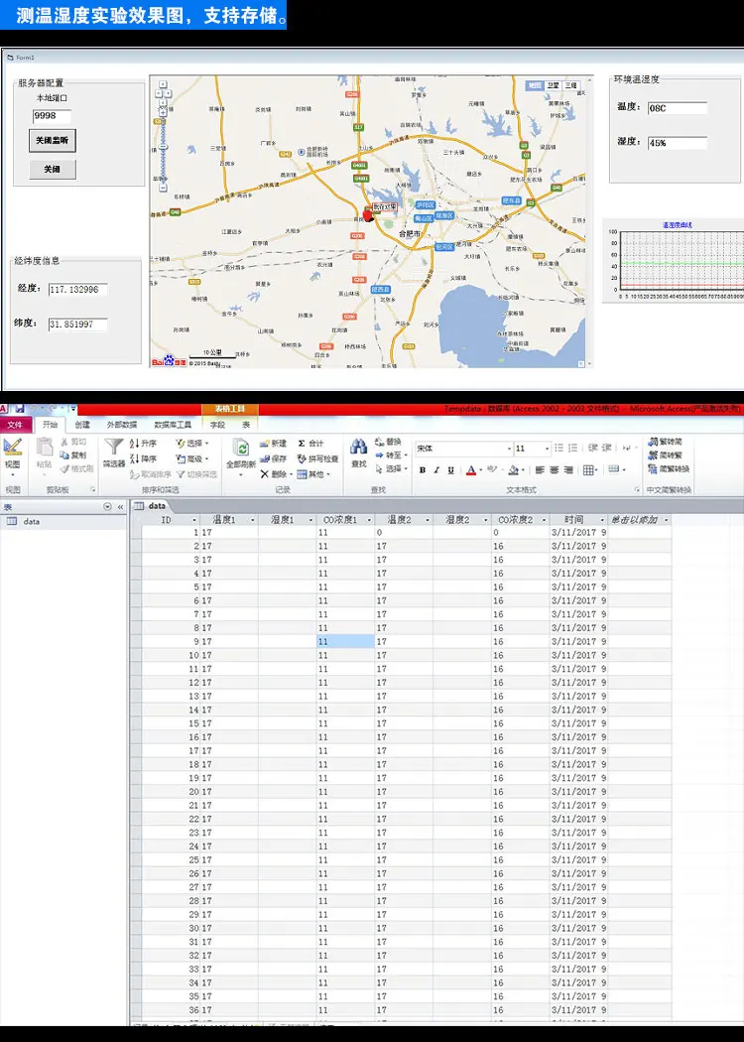Select the data table document tab

click(151, 506)
